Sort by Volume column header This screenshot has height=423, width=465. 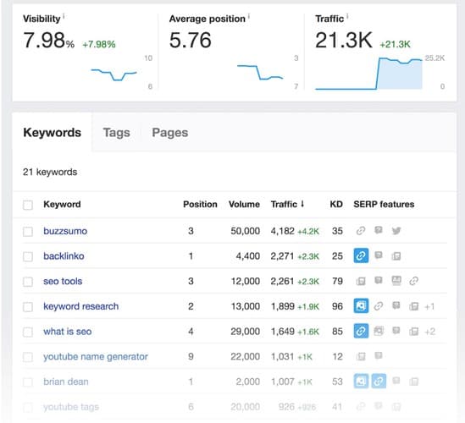245,204
